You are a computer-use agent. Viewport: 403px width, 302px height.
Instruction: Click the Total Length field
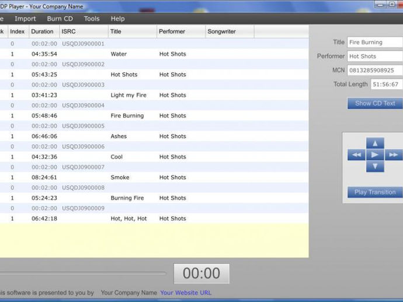(387, 84)
